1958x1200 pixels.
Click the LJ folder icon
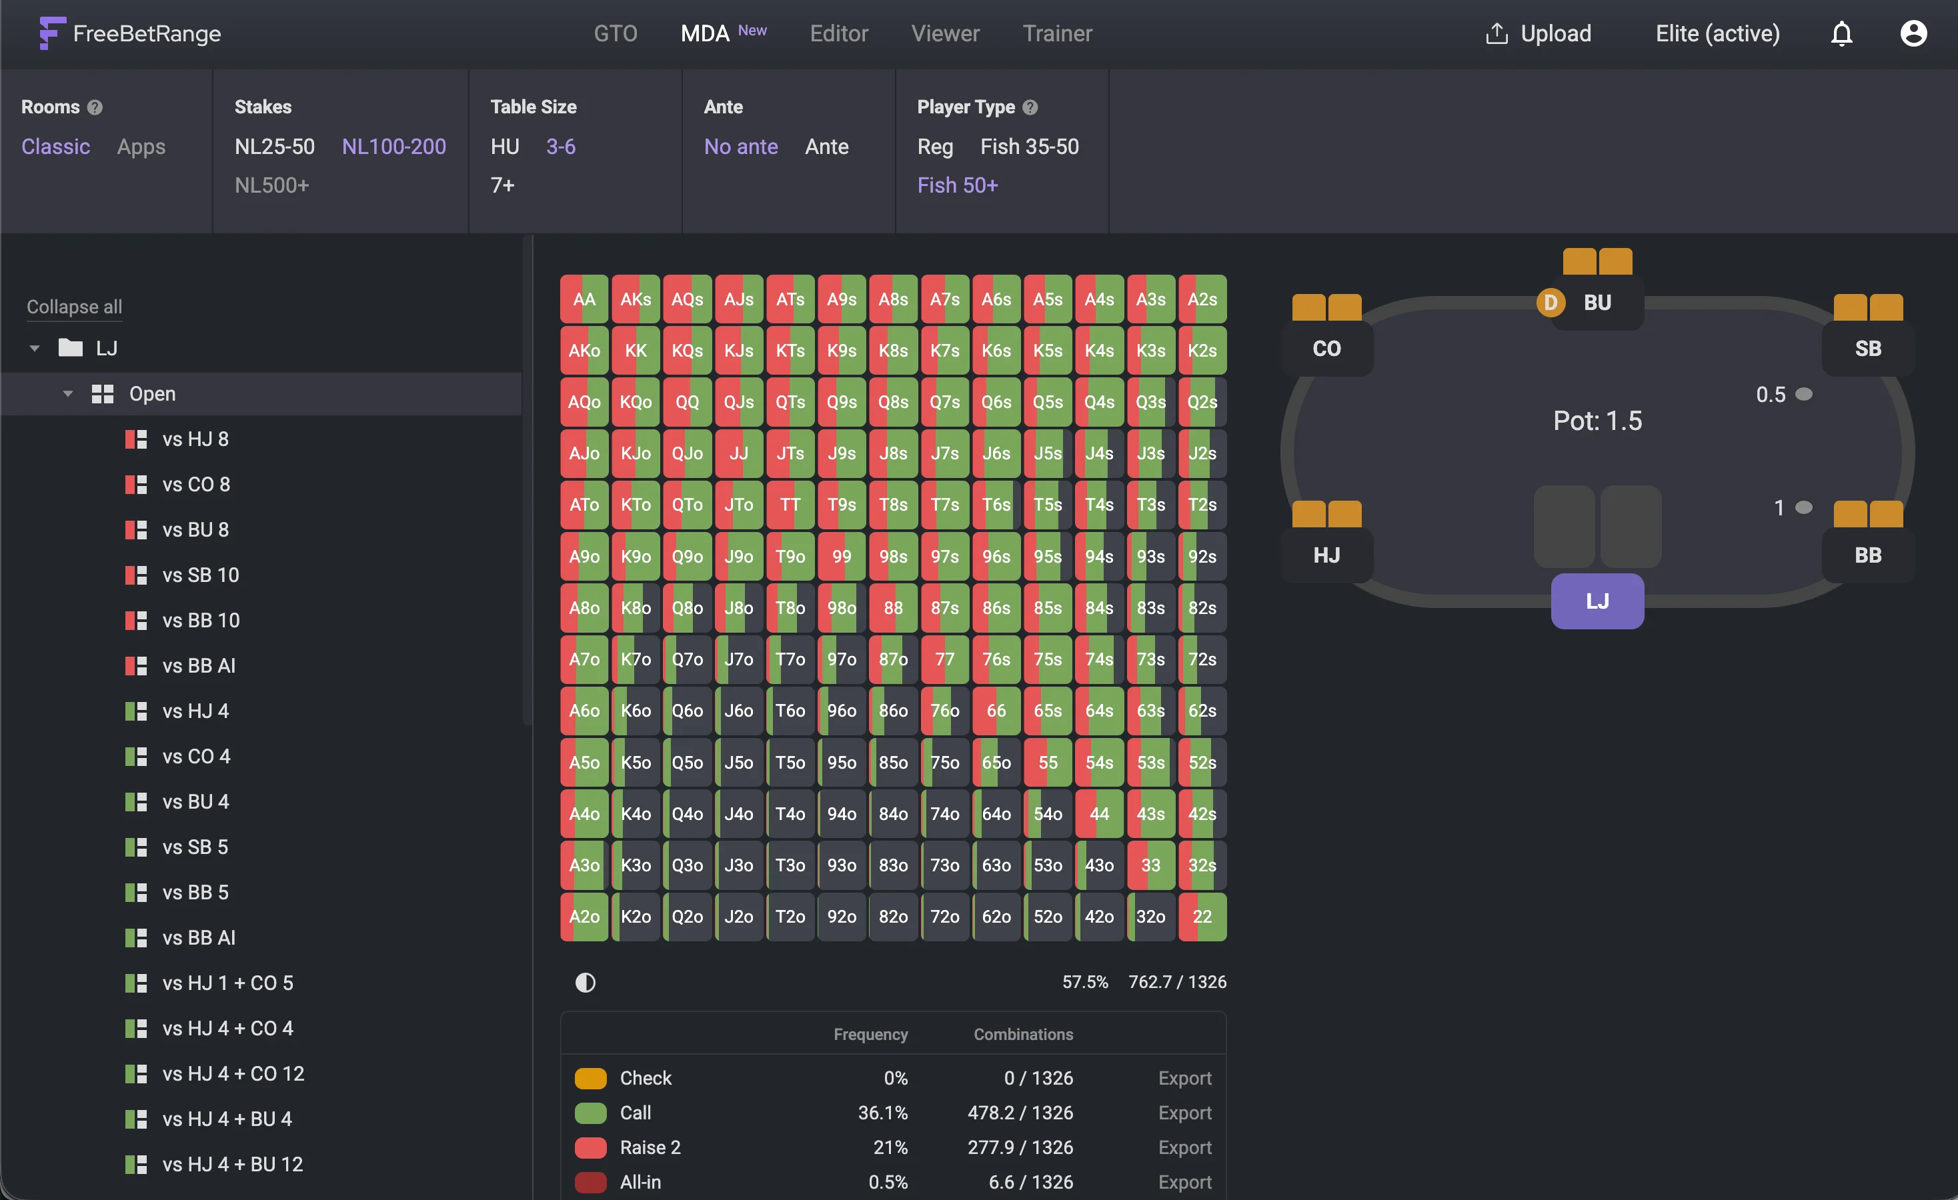click(x=71, y=348)
